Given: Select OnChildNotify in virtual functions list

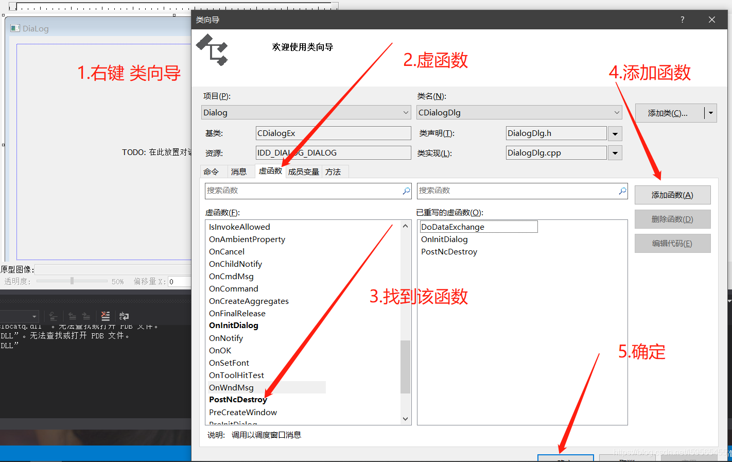Looking at the screenshot, I should click(235, 264).
